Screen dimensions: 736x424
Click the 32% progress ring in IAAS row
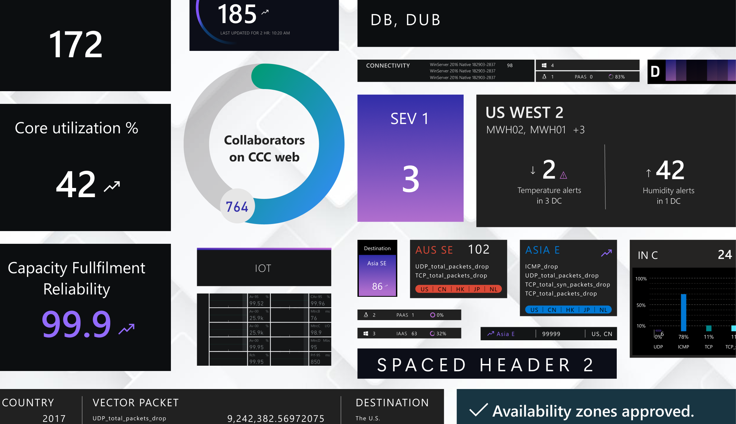[432, 334]
